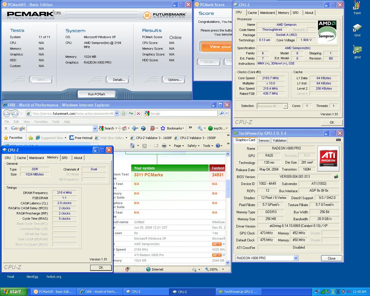Image resolution: width=370 pixels, height=296 pixels.
Task: Select the cpuz desktop shortcut
Action: click(357, 30)
